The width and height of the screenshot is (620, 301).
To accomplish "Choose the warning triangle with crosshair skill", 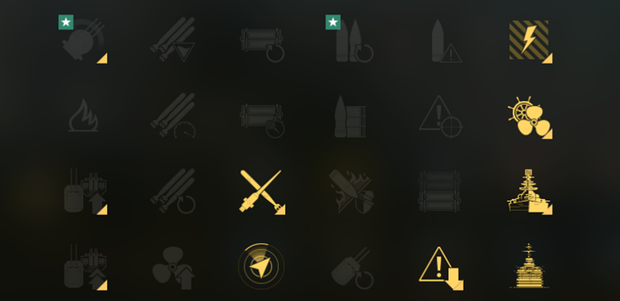I will (441, 117).
